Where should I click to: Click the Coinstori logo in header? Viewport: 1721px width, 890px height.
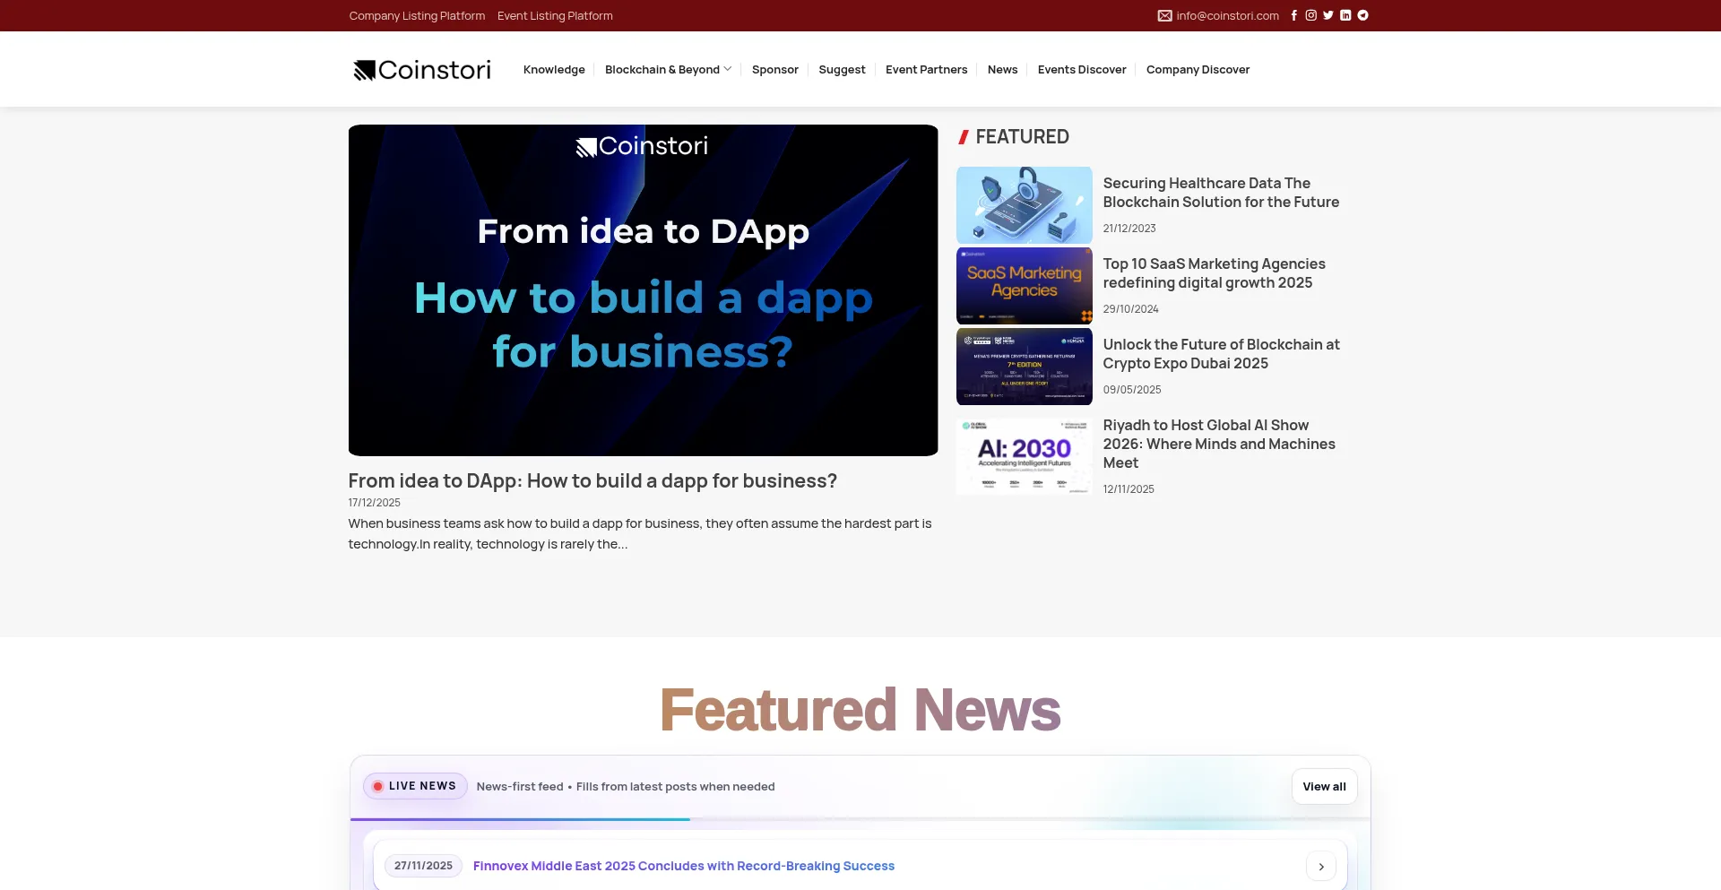coord(422,70)
